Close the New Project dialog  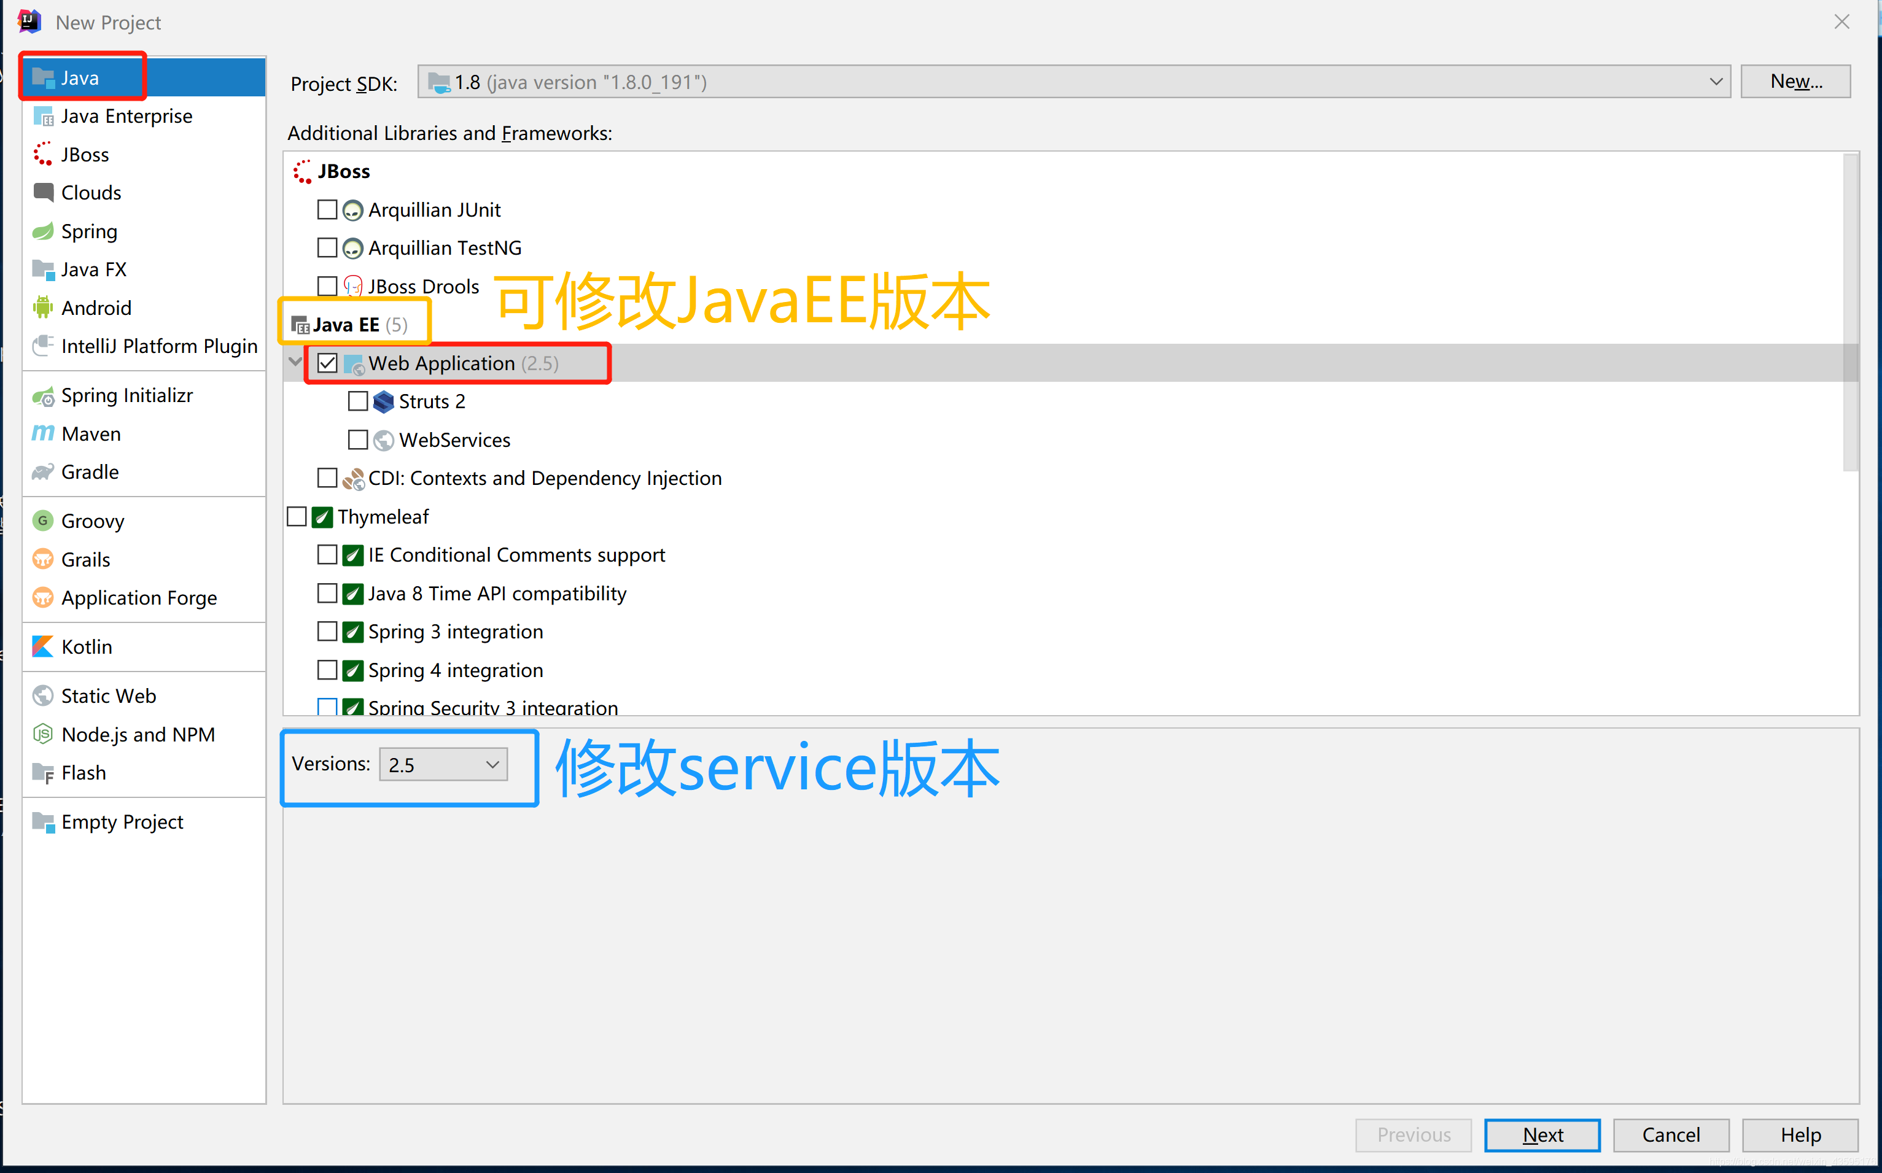click(1841, 21)
